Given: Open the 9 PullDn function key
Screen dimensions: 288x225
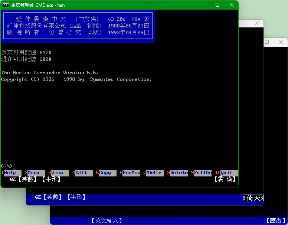Looking at the screenshot, I should click(201, 173).
